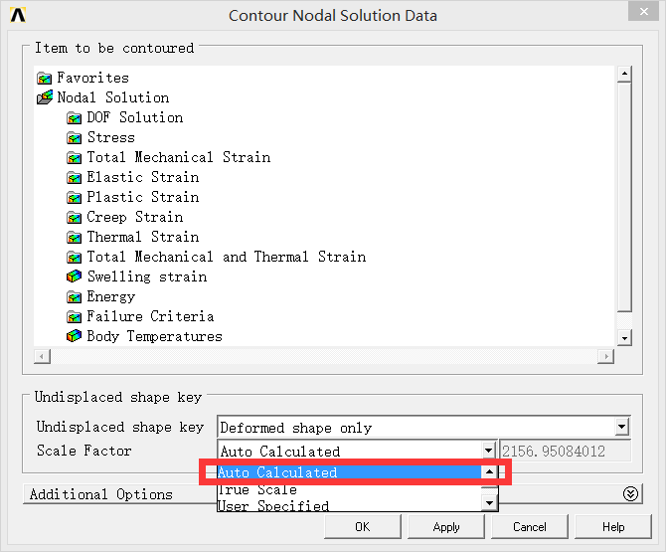Click the Elastic Strain folder icon
Viewport: 666px width, 552px height.
(x=74, y=177)
